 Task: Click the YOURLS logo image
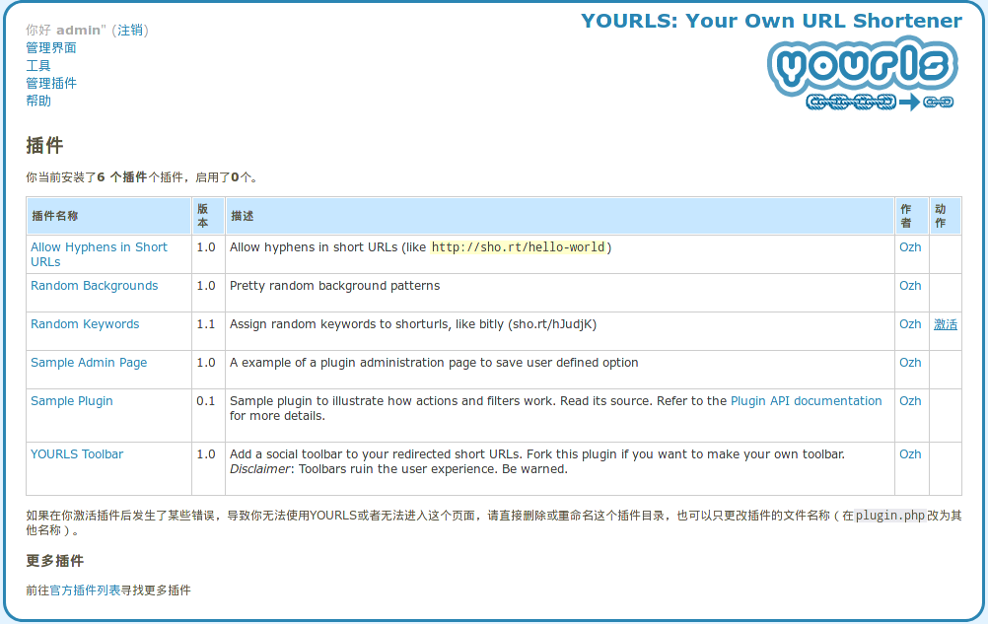pos(862,75)
